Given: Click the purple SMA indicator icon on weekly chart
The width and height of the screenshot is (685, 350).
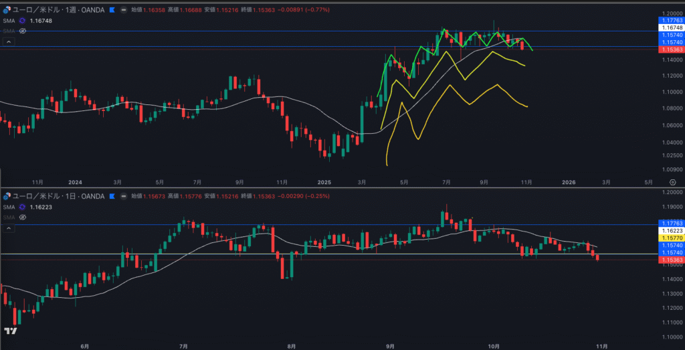Looking at the screenshot, I should click(x=22, y=21).
